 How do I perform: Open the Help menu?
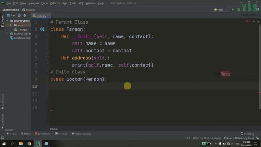[x=101, y=3]
